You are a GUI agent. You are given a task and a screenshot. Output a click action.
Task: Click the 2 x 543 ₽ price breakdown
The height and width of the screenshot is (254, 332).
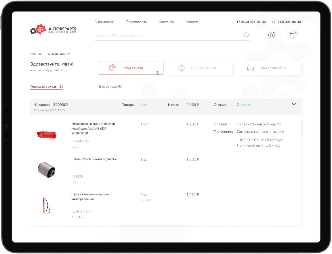pyautogui.click(x=146, y=200)
